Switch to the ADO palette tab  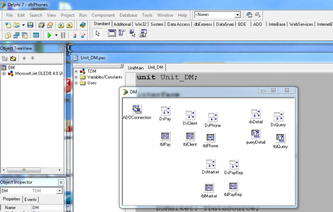[257, 24]
